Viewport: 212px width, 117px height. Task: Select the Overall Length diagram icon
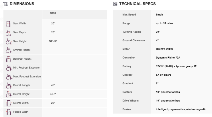coord(9,85)
